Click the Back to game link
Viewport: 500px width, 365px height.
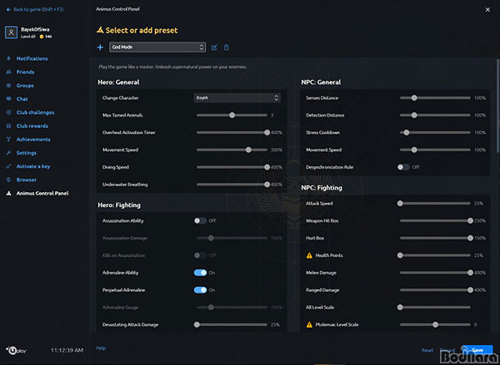coord(38,9)
